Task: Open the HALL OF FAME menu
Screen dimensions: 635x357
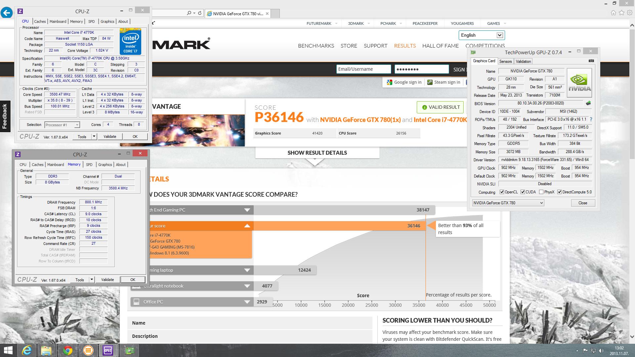Action: (x=441, y=46)
